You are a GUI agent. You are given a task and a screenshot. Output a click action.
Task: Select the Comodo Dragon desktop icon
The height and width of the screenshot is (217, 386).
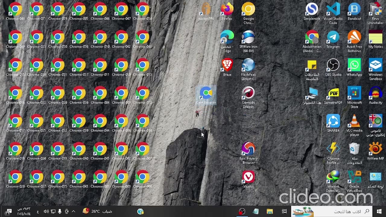click(x=248, y=98)
